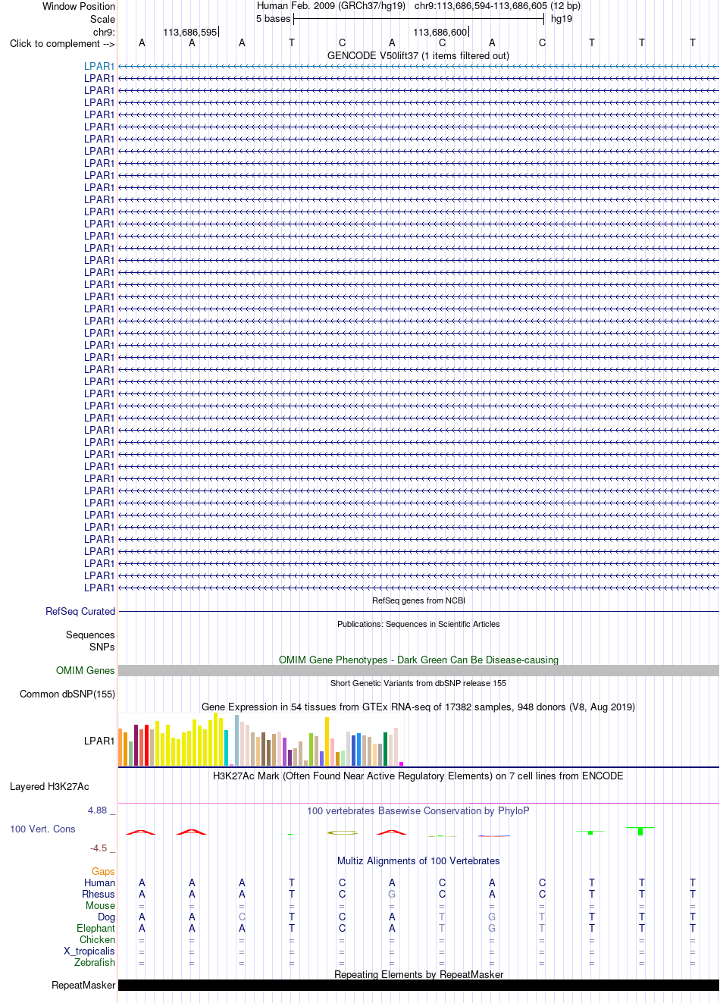720x1003 pixels.
Task: Click the black RepeatMasker bar
Action: click(418, 985)
